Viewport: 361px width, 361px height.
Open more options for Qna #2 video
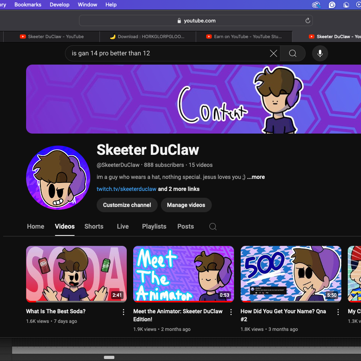coord(338,312)
